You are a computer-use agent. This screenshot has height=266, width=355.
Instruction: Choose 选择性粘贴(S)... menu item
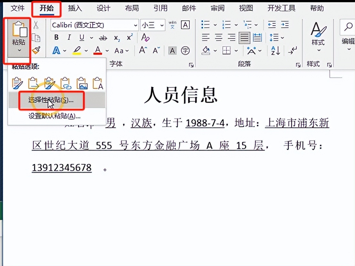pyautogui.click(x=57, y=100)
